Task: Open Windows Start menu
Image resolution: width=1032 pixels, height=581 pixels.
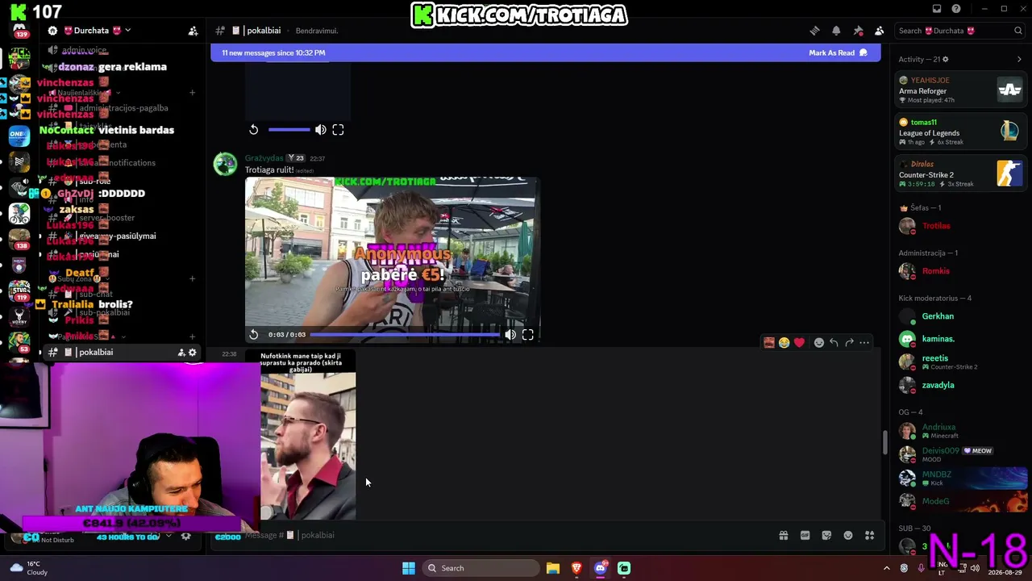Action: 409,568
